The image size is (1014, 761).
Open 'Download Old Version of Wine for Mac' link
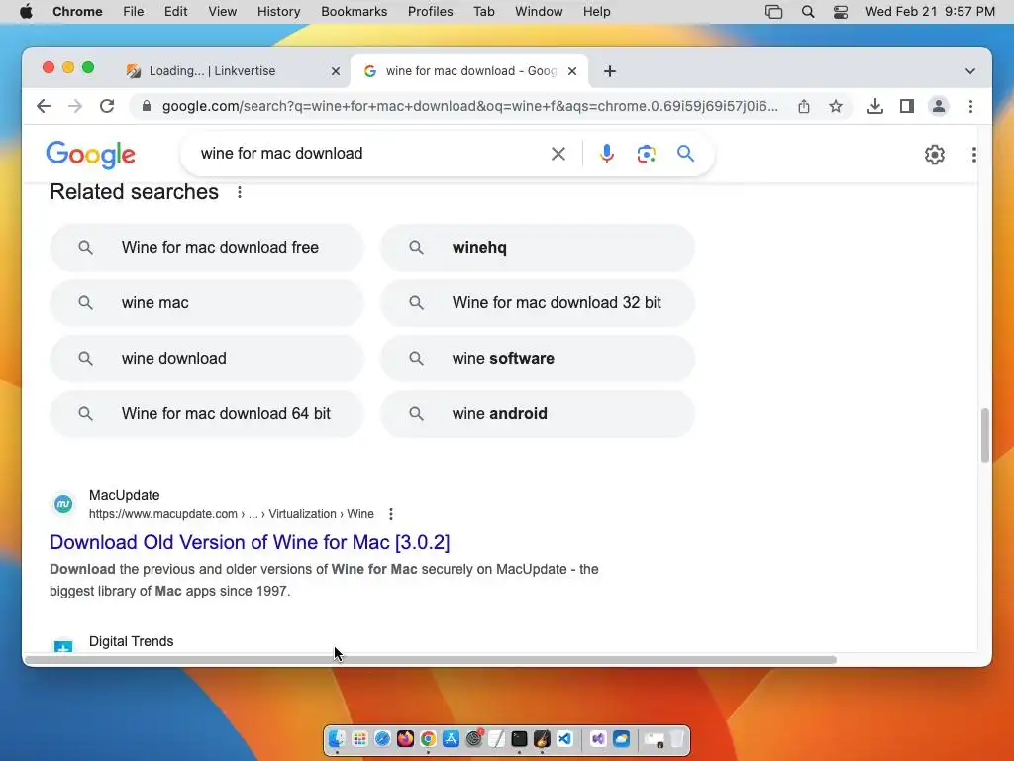[x=250, y=542]
